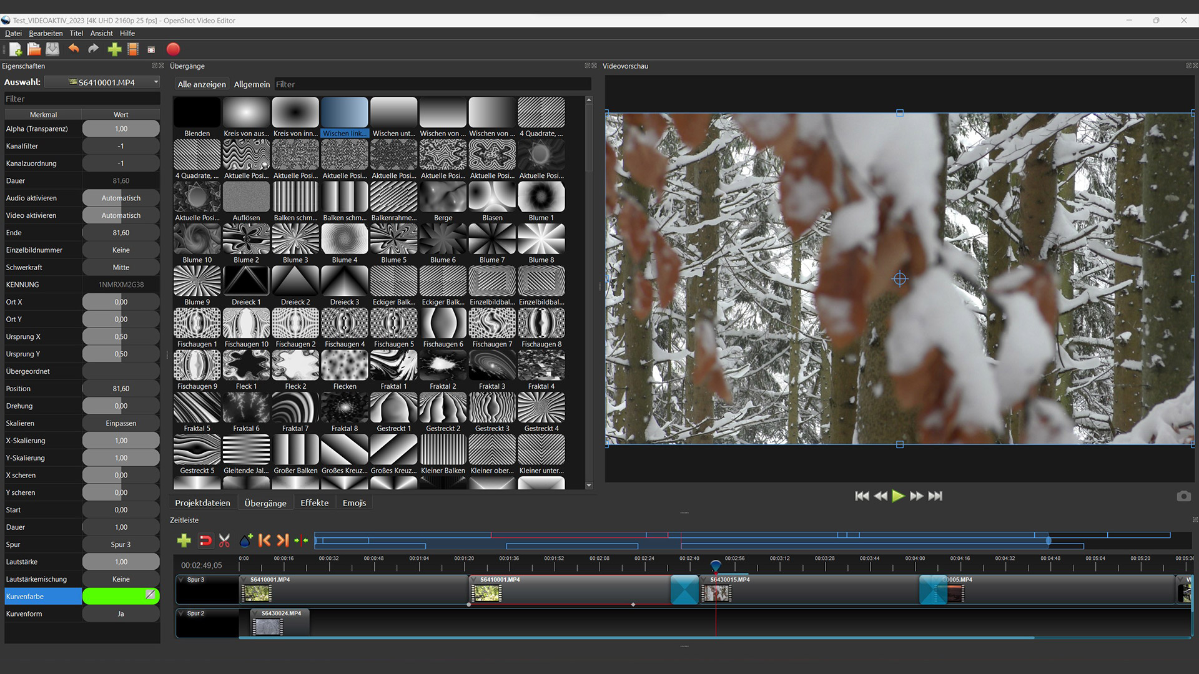Select the razor scissors tool
Viewport: 1199px width, 674px height.
pyautogui.click(x=225, y=540)
